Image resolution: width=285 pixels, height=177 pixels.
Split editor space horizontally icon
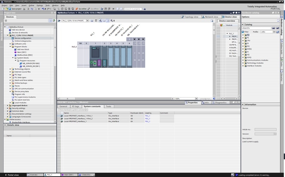coord(117,9)
